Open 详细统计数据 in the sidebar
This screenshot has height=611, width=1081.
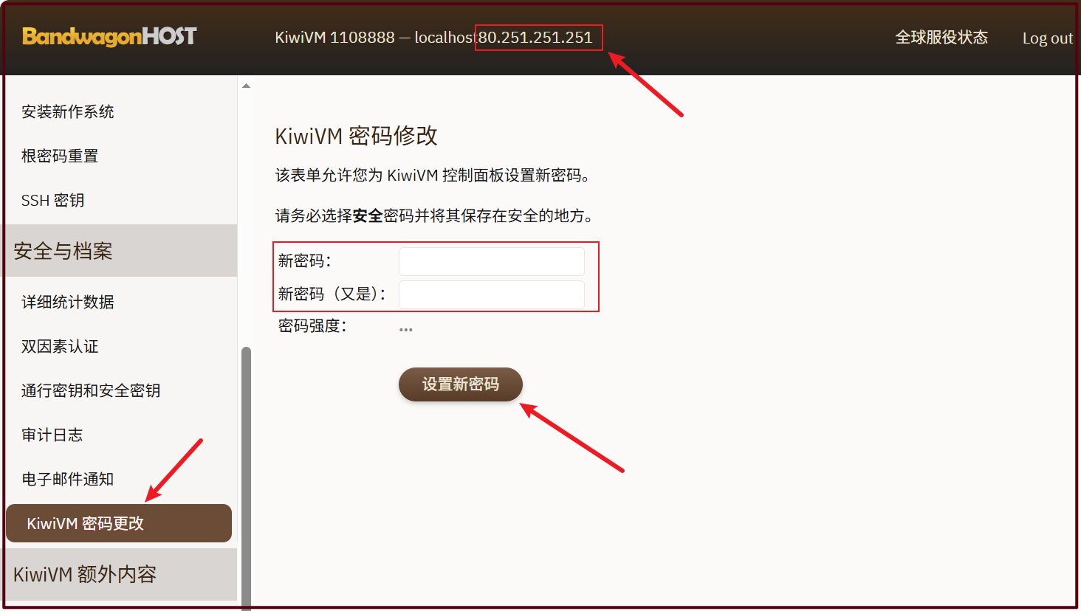pos(68,302)
